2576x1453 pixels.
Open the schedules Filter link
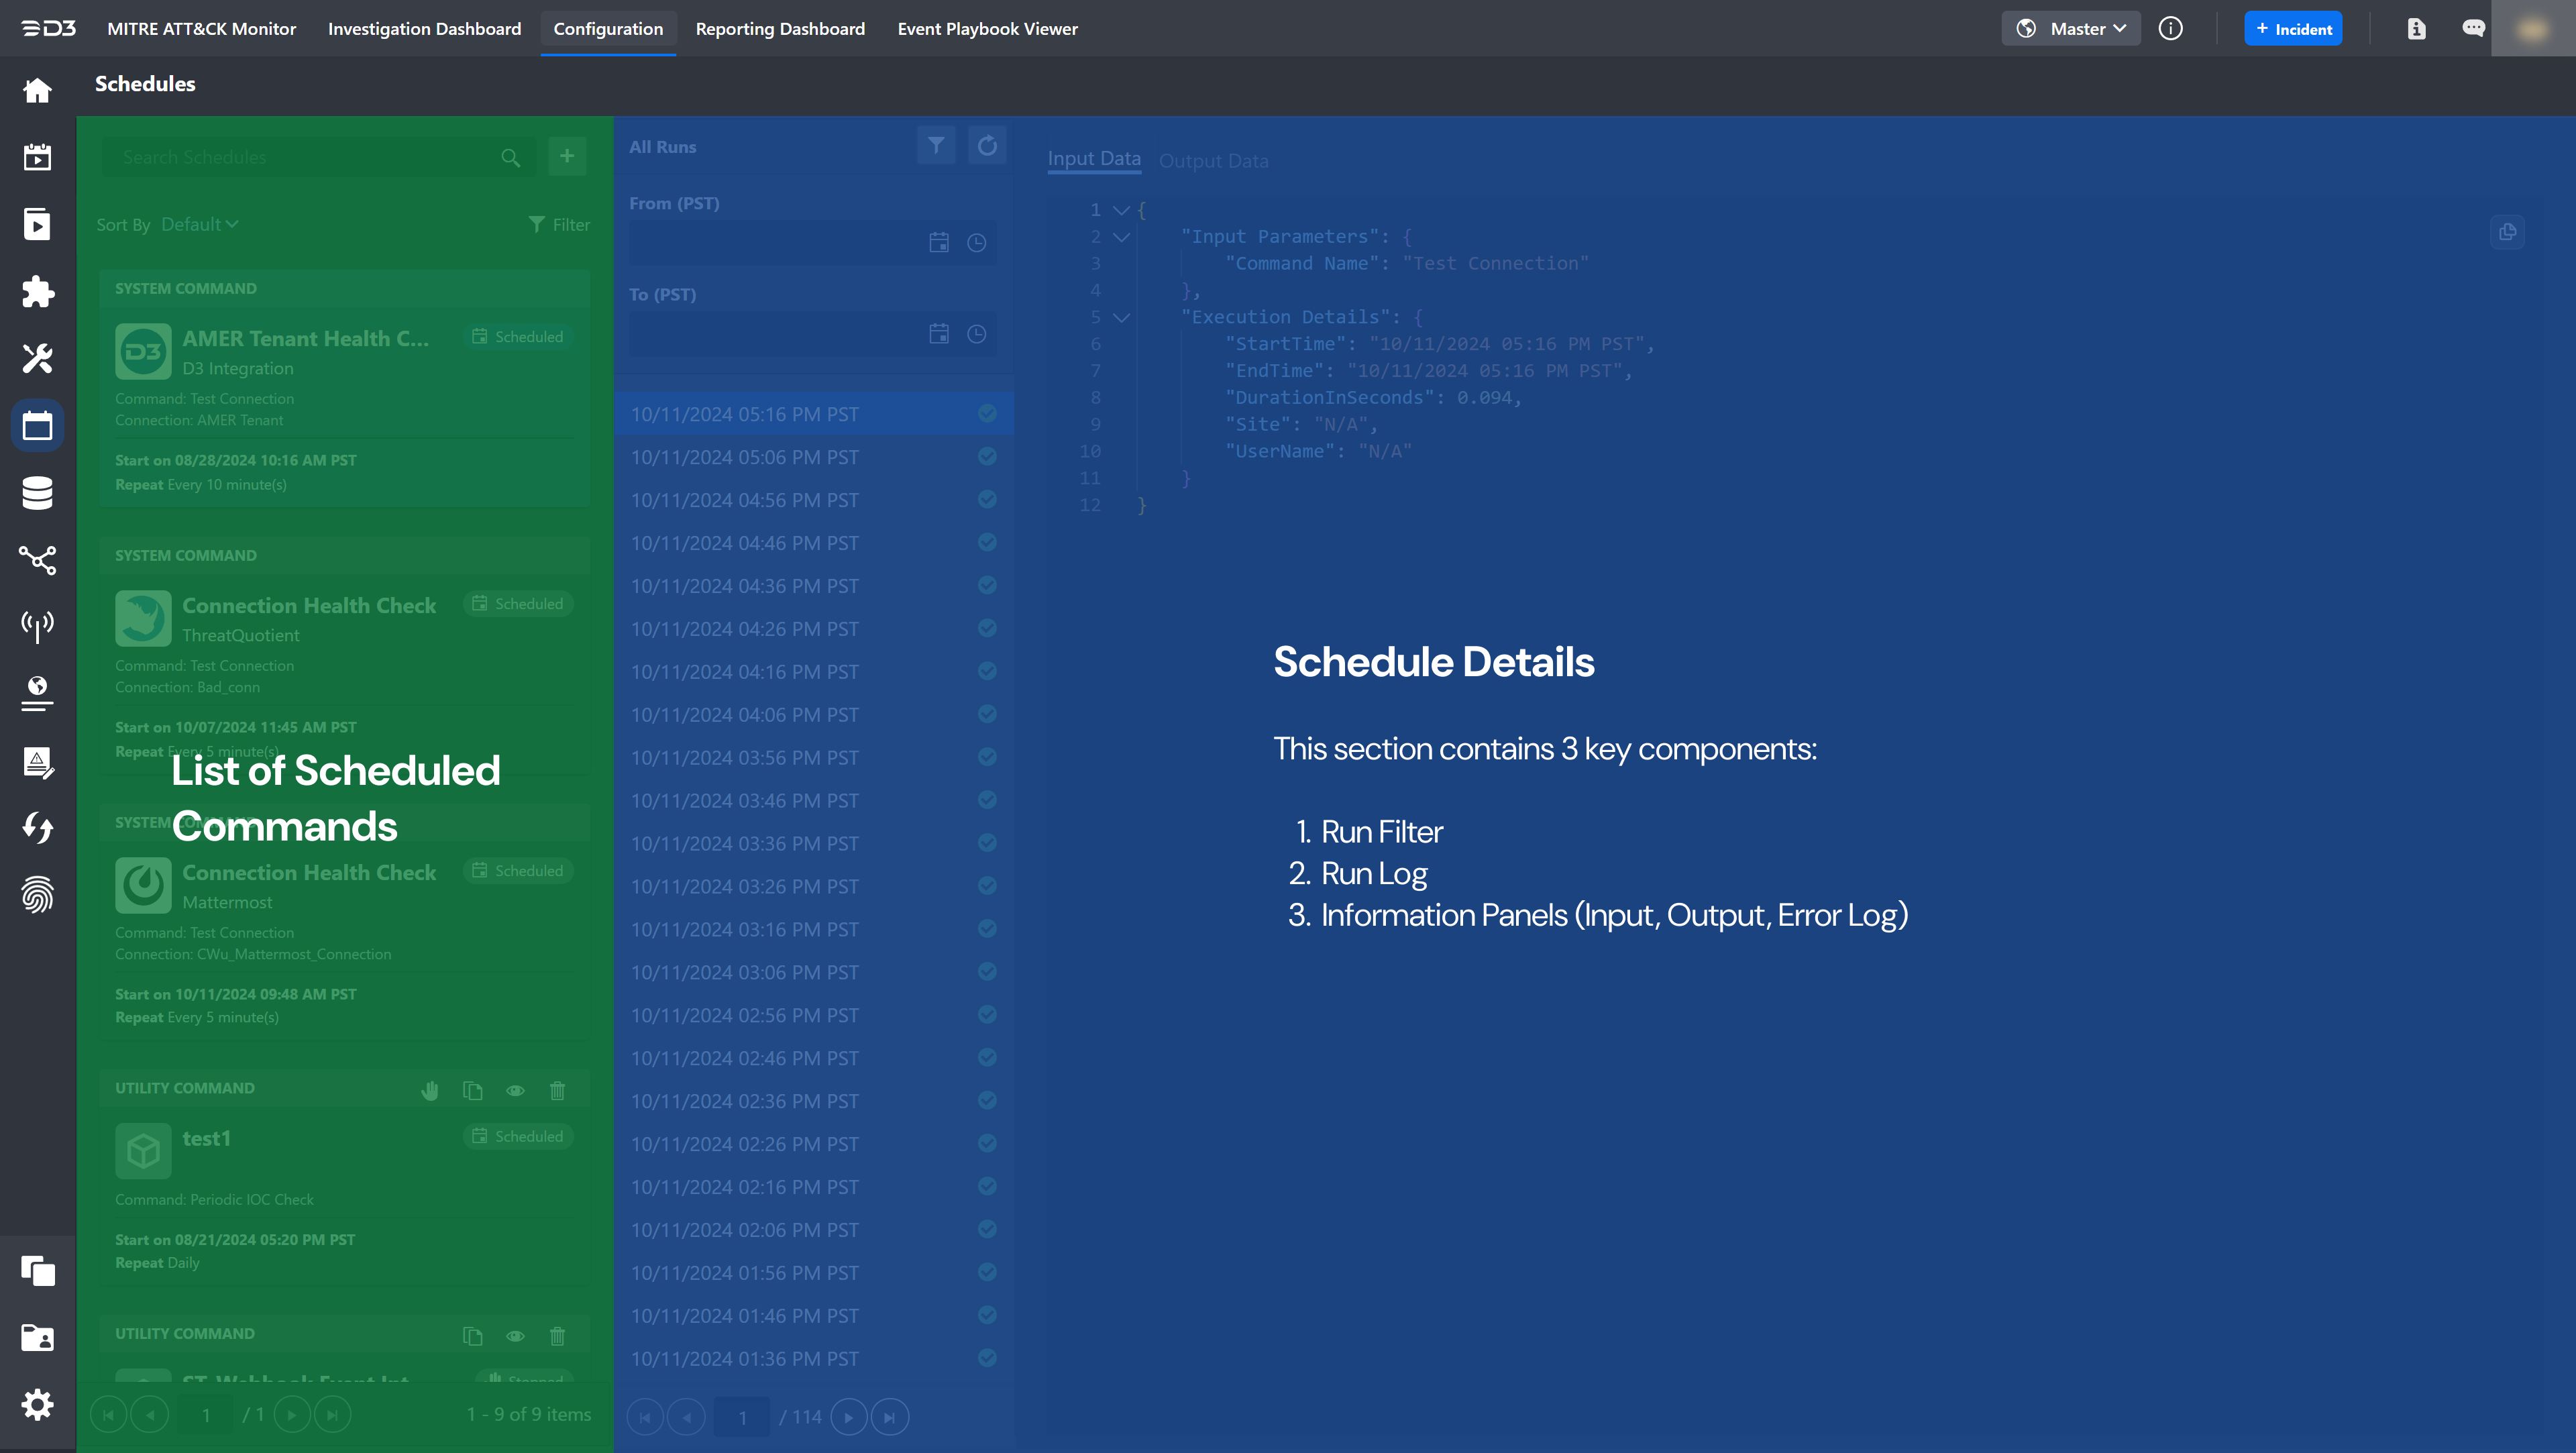(x=560, y=225)
